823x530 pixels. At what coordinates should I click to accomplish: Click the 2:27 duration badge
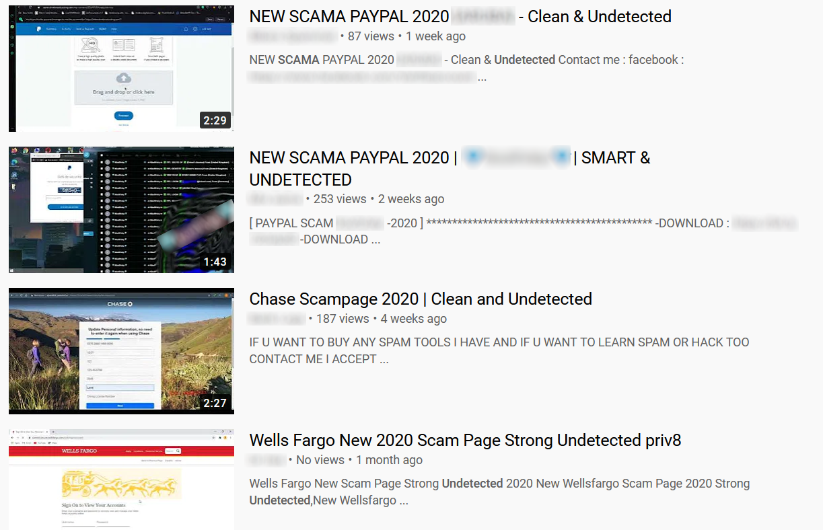coord(215,403)
